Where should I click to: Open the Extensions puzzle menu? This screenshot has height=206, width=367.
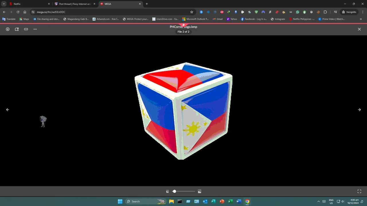325,12
